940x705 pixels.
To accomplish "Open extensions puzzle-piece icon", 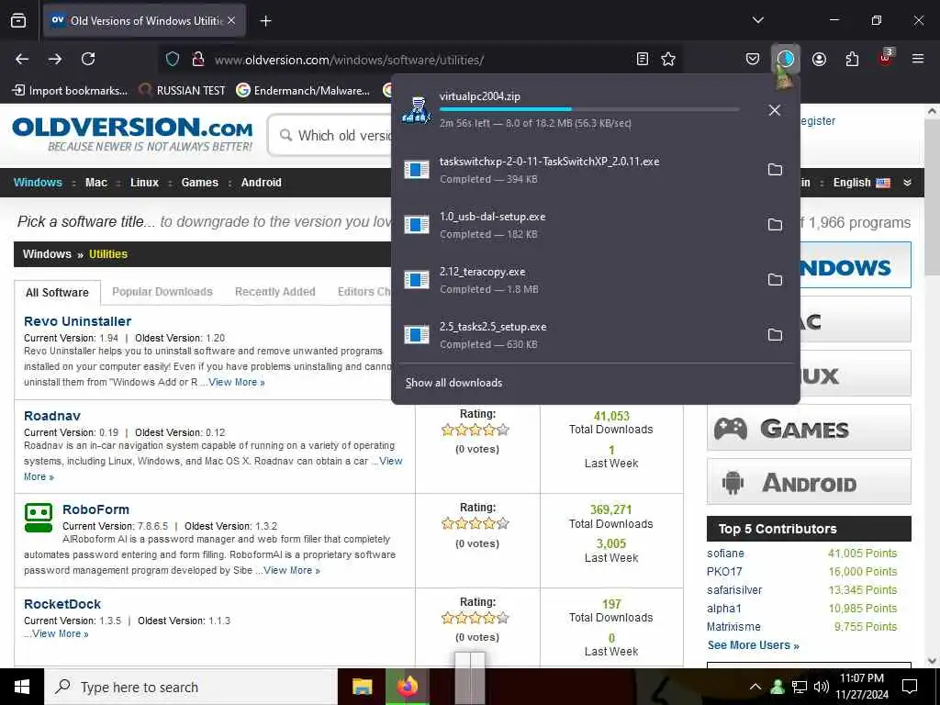I will pyautogui.click(x=852, y=59).
